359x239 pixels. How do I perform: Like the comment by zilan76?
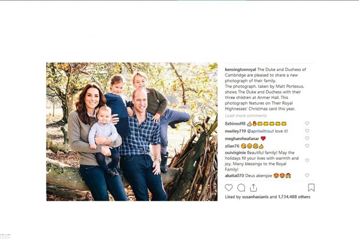(x=307, y=146)
